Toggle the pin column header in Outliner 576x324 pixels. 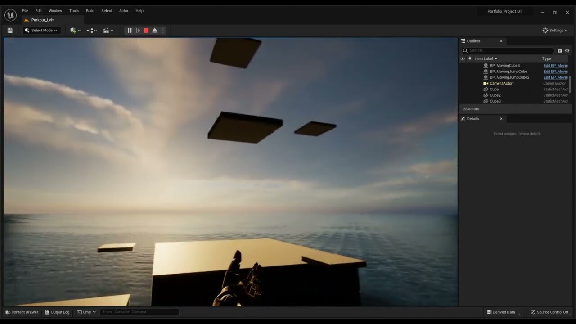pos(469,58)
